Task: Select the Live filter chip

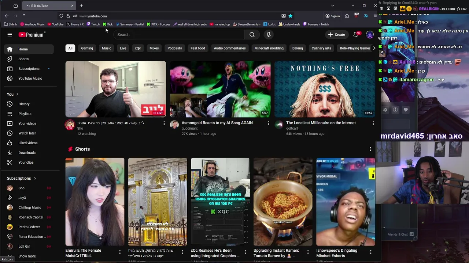Action: [x=123, y=48]
